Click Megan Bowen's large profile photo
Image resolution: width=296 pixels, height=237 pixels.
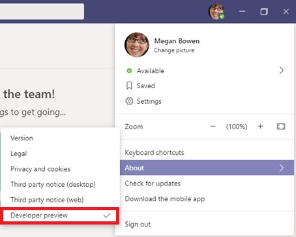pyautogui.click(x=137, y=44)
